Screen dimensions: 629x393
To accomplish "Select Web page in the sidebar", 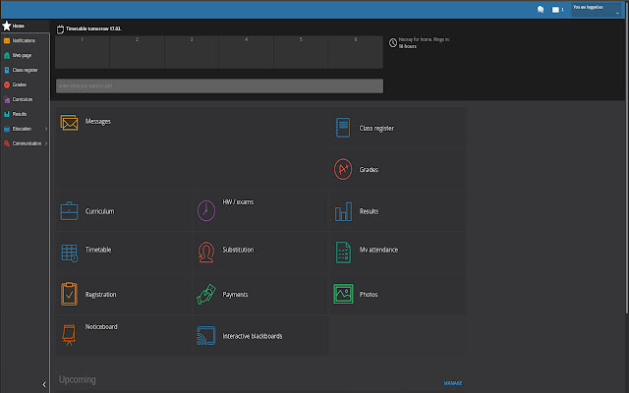I will (x=22, y=55).
